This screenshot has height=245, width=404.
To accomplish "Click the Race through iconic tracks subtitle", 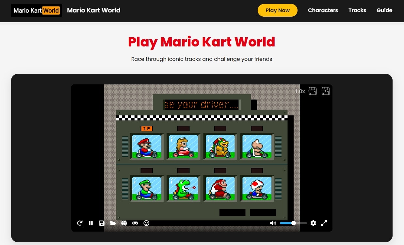I will 202,59.
